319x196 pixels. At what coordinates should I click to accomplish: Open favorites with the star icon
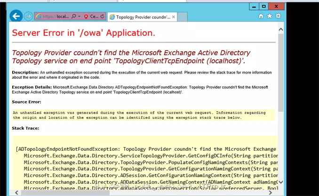270,16
